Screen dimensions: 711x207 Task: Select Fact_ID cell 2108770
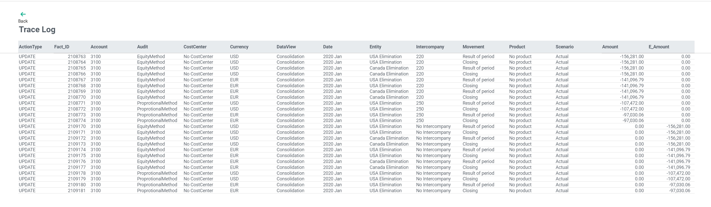click(77, 97)
